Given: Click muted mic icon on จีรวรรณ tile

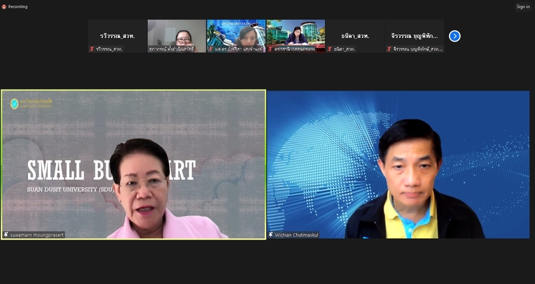Looking at the screenshot, I should (389, 49).
